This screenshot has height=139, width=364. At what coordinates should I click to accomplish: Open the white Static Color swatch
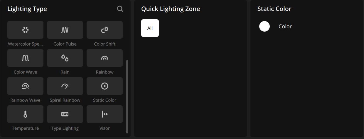pos(264,26)
